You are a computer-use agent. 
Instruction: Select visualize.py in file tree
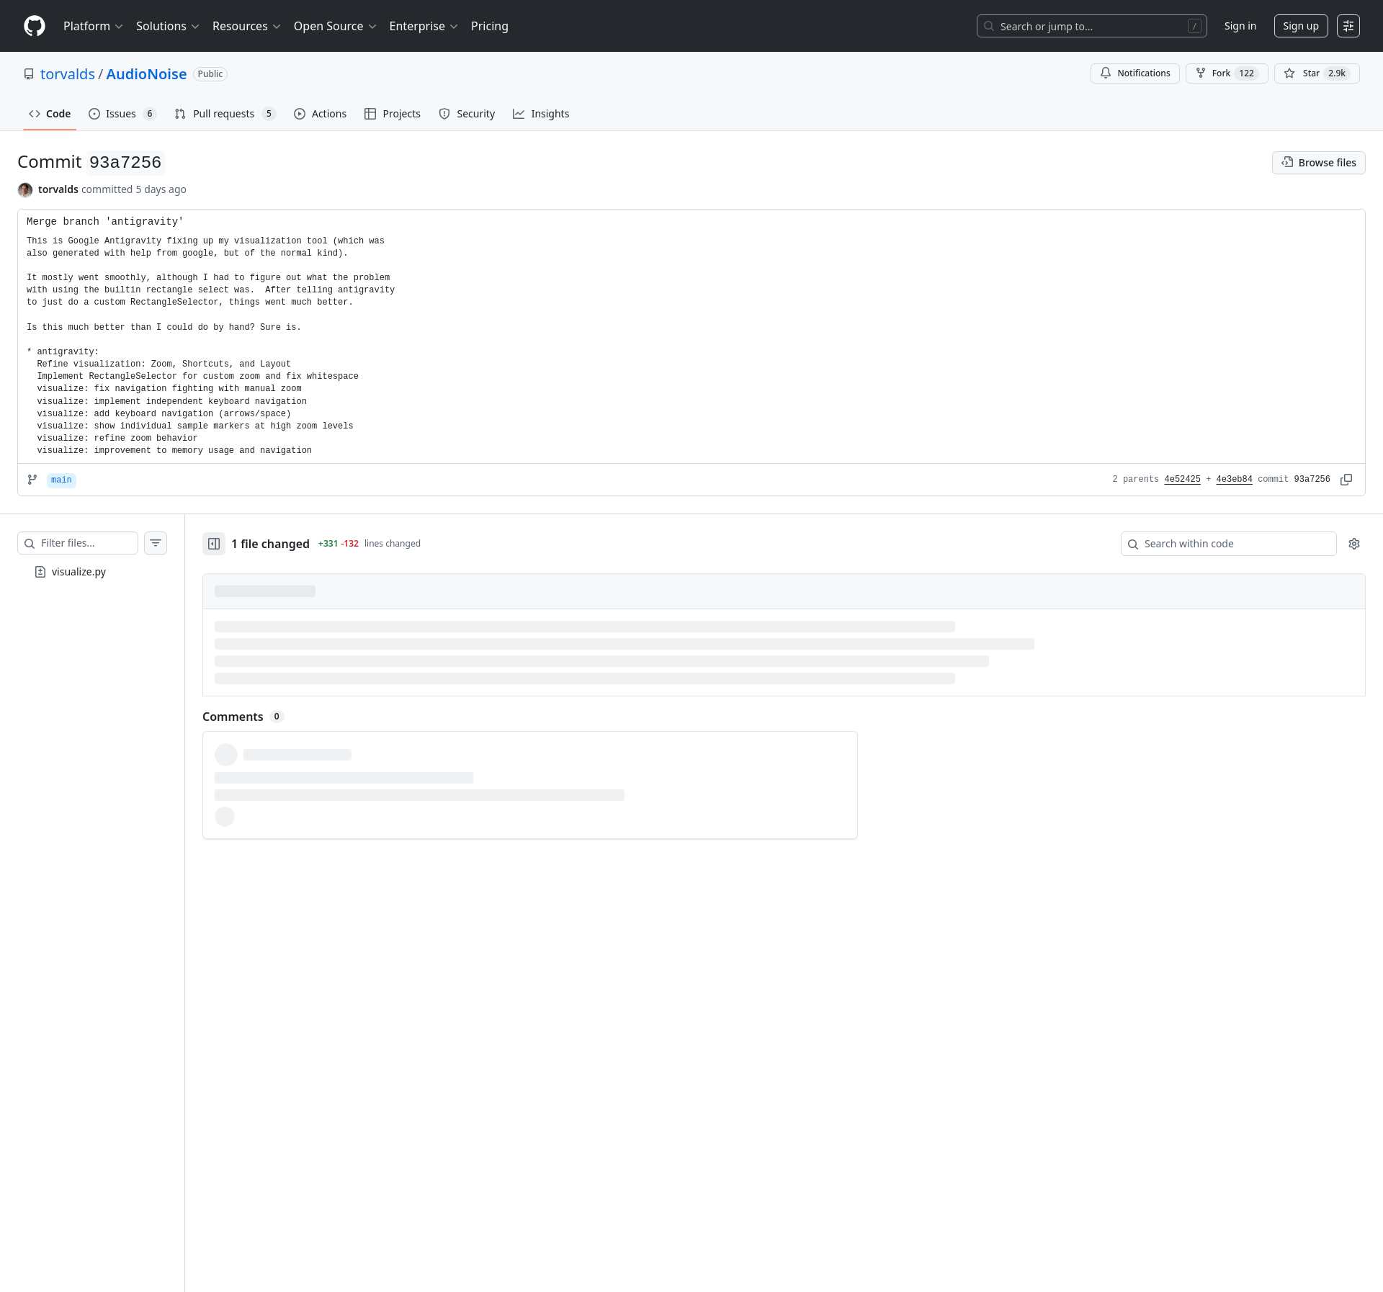(x=79, y=572)
